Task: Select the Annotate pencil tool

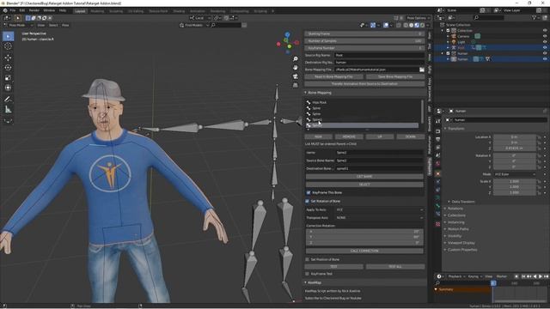Action: (x=8, y=100)
